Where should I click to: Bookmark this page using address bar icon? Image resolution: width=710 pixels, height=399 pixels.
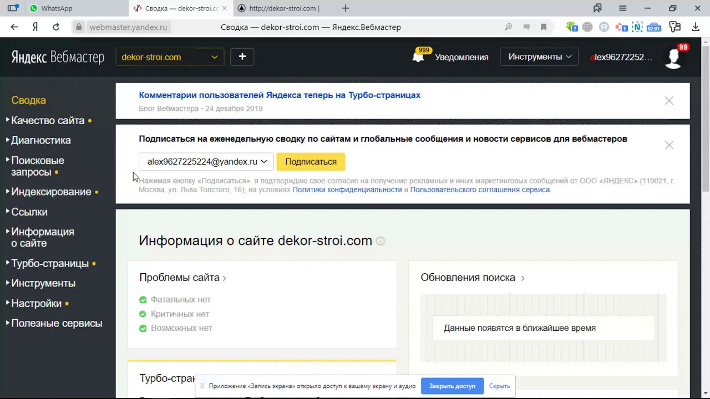pos(544,27)
